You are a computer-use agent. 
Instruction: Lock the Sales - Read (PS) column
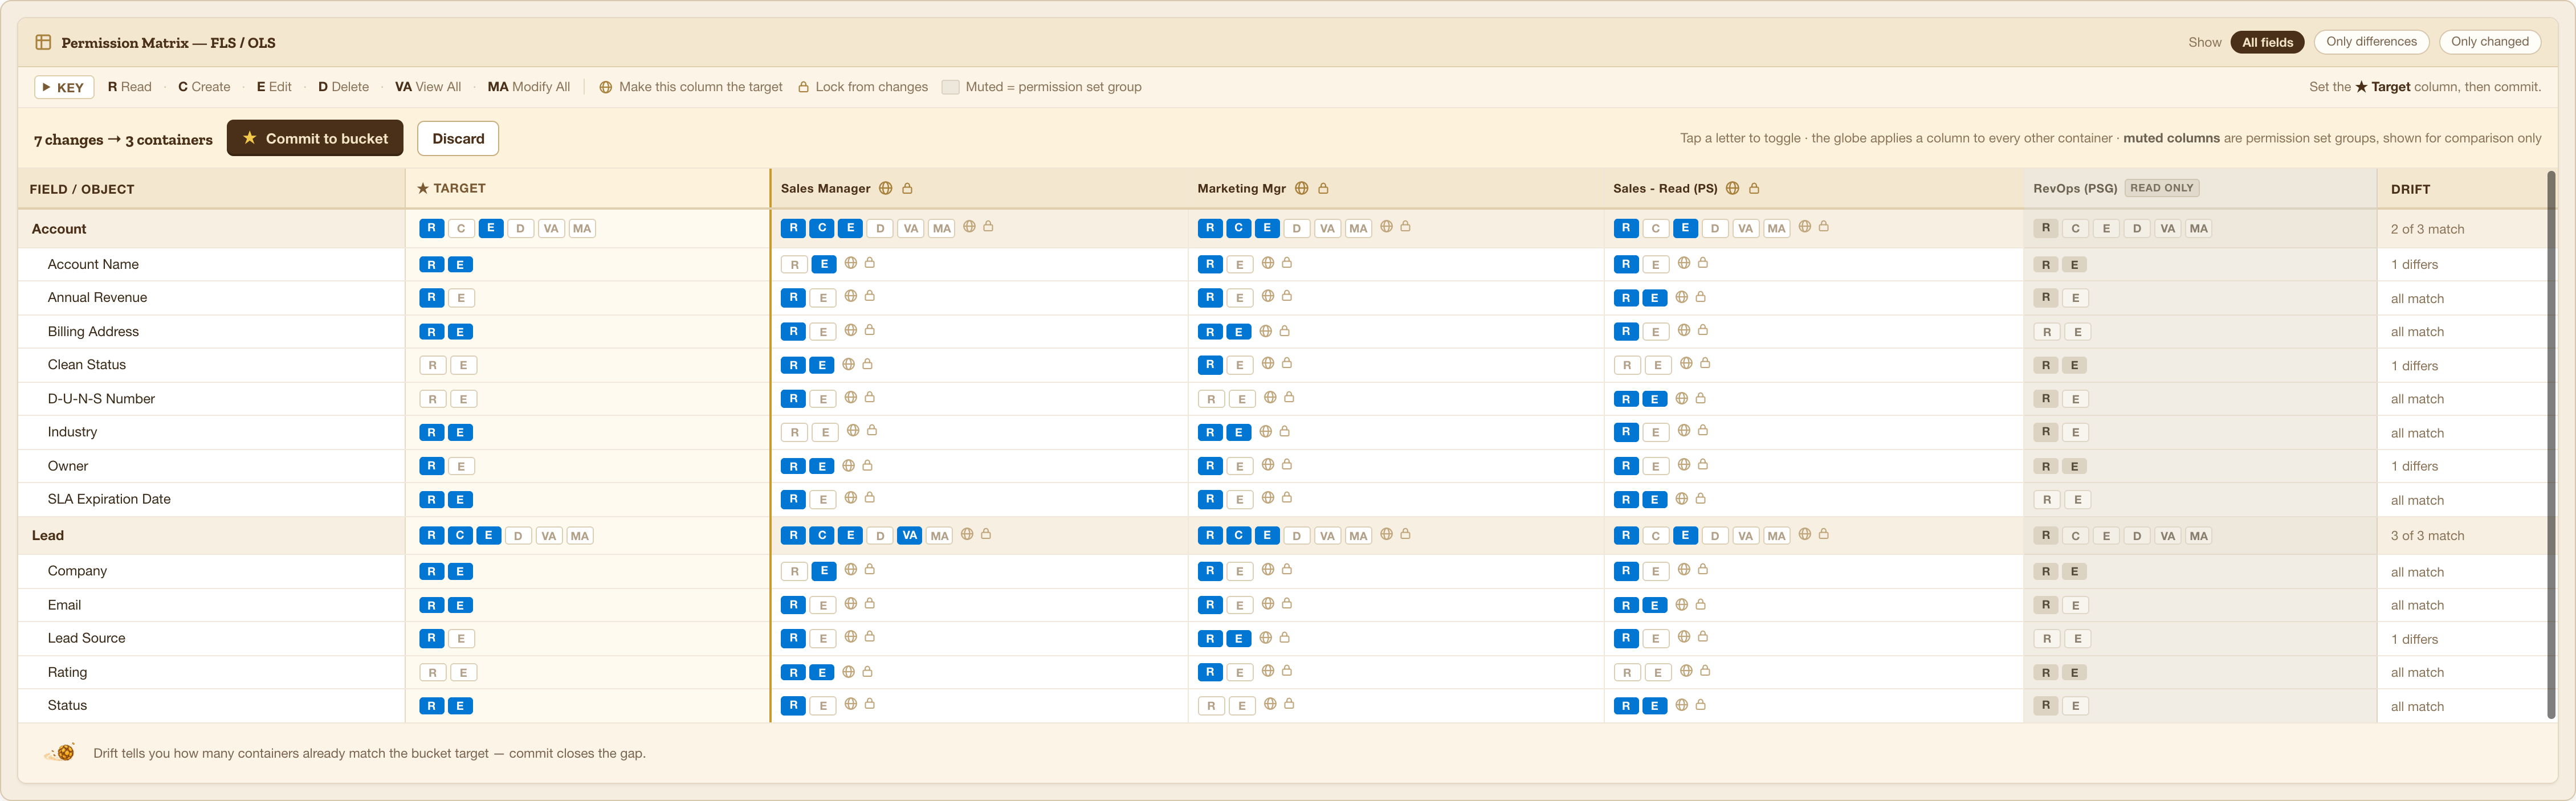point(1754,188)
